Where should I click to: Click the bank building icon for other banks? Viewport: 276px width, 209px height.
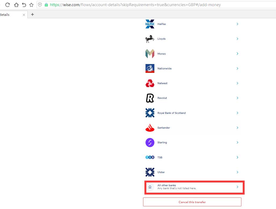click(x=150, y=187)
